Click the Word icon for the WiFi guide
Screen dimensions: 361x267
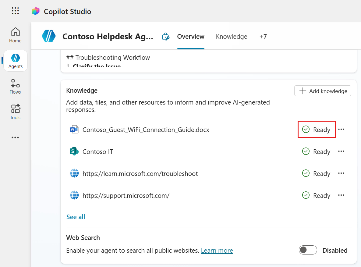74,130
